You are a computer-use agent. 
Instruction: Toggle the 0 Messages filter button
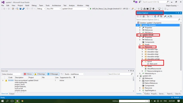point(53,74)
